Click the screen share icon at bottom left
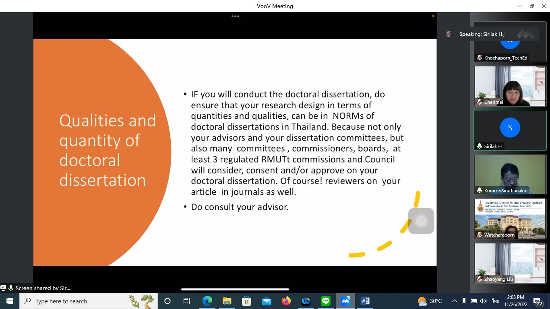The width and height of the screenshot is (550, 309). click(x=3, y=288)
